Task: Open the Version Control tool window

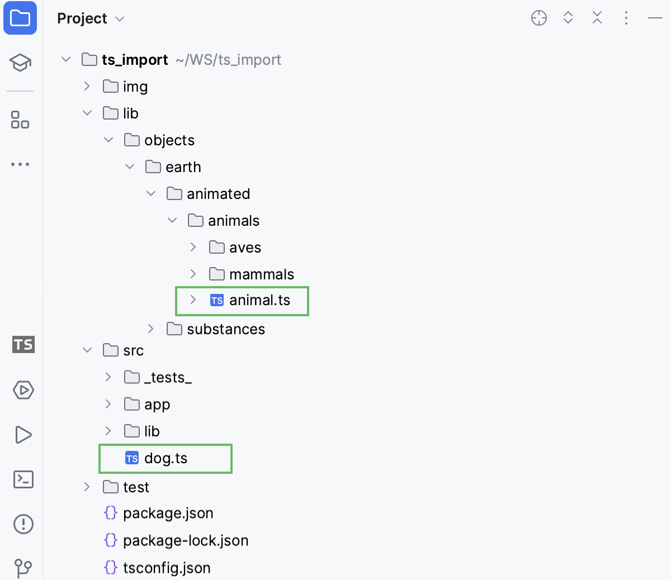Action: pyautogui.click(x=23, y=569)
